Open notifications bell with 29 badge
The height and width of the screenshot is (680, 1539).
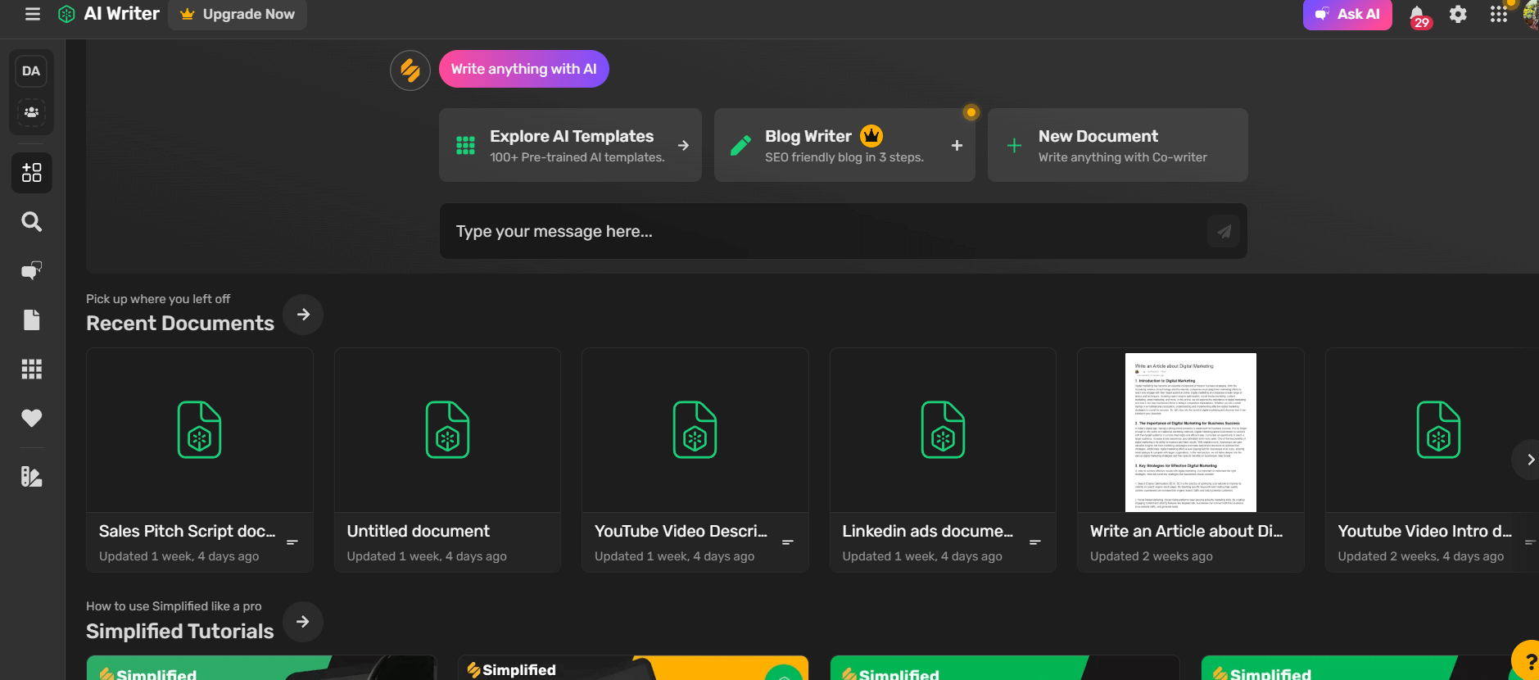click(1418, 16)
